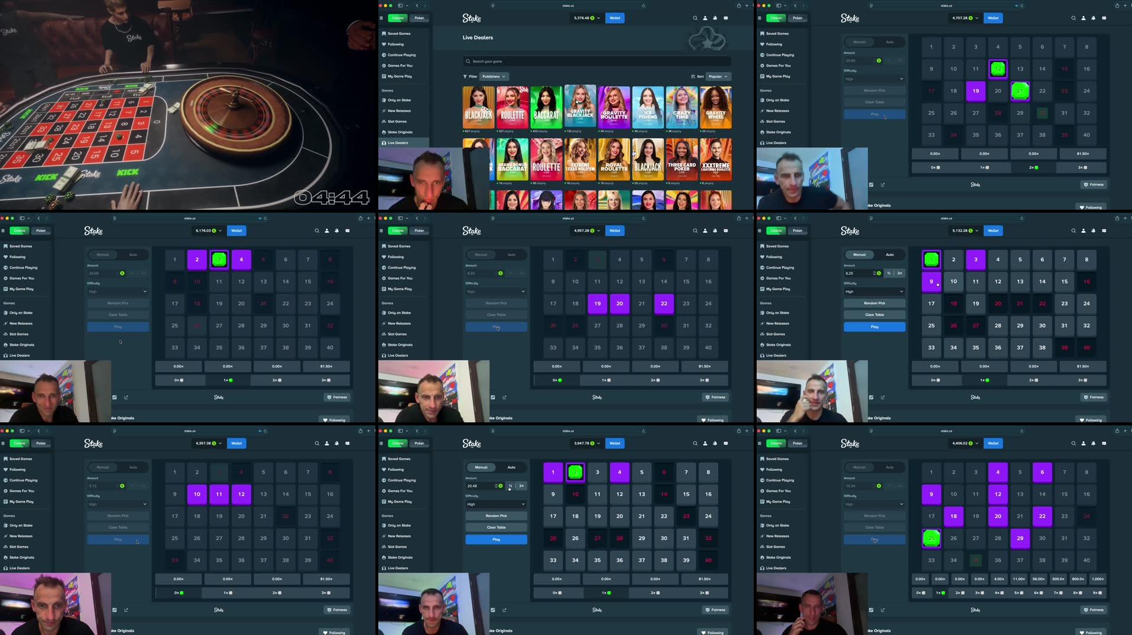Click half-bet ½ button in 3,947.78 window
The image size is (1132, 635).
(510, 486)
